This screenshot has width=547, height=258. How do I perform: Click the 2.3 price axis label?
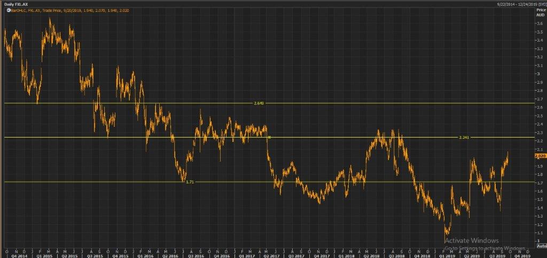point(539,133)
